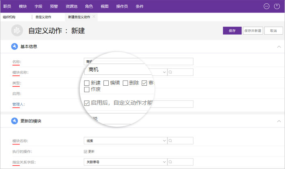Click the power/logout icon in header

coord(277,6)
